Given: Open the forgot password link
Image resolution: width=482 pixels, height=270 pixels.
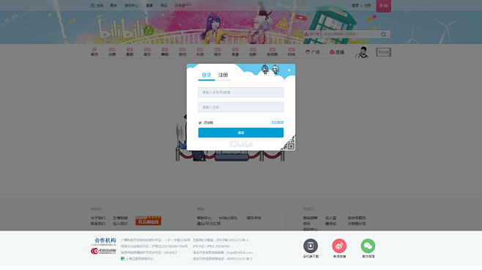Looking at the screenshot, I should click(x=278, y=123).
